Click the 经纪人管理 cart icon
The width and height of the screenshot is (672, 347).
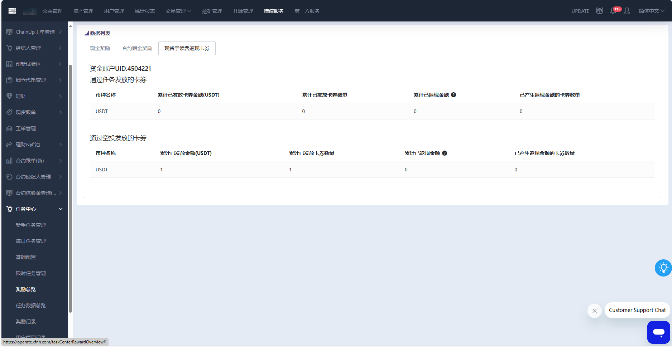[x=9, y=48]
